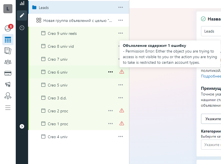221x164 pixels.
Task: Open the audiences people group icon
Action: [x=8, y=62]
